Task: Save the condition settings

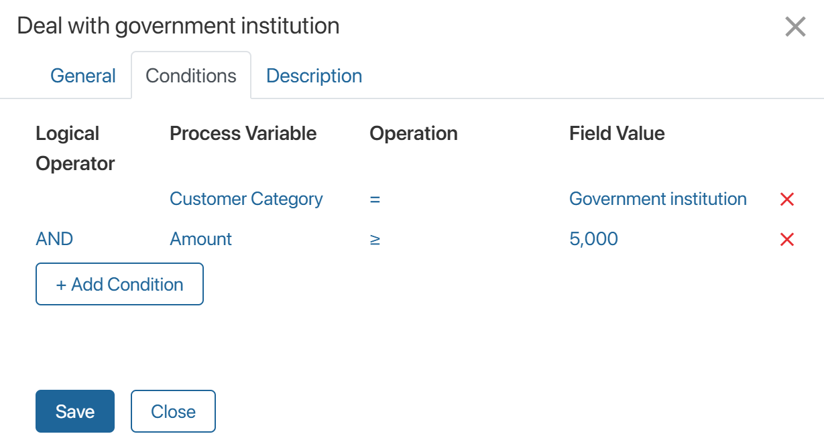Action: tap(75, 411)
